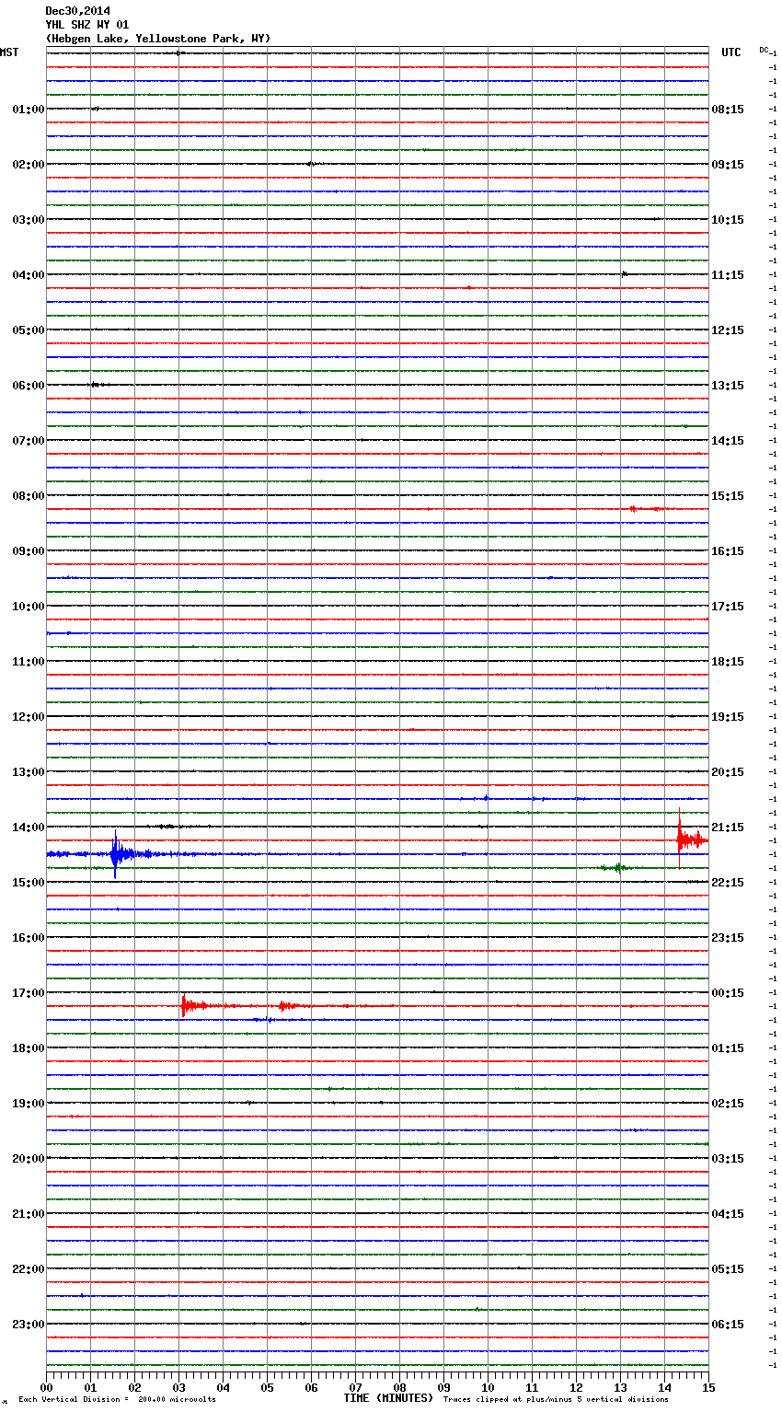The width and height of the screenshot is (782, 1412).
Task: Click the 00 tick label on the minutes axis
Action: click(x=46, y=1387)
